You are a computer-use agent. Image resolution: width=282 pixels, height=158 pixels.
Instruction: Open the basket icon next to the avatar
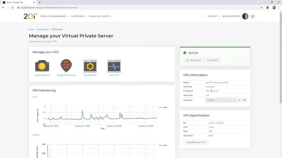(252, 16)
